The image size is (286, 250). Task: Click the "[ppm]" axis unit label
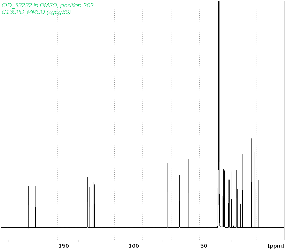(276, 246)
